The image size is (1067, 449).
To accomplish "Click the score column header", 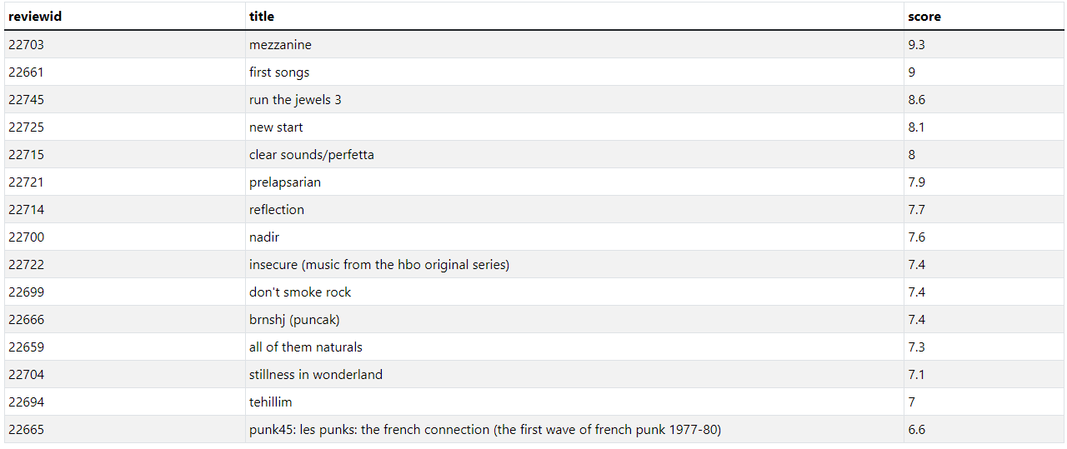I will click(x=984, y=16).
